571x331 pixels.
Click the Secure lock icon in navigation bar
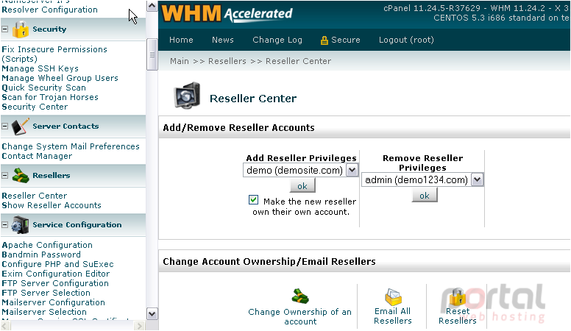[x=324, y=40]
